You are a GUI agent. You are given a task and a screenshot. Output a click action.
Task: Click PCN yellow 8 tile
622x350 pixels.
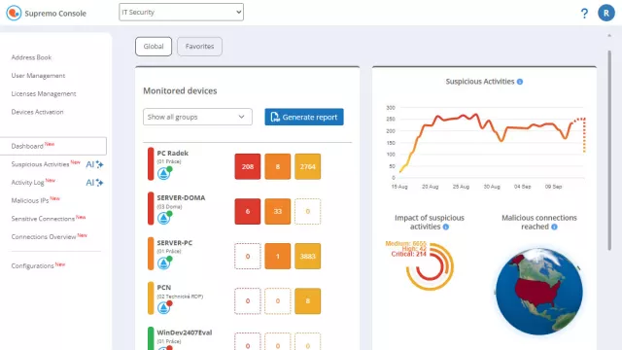[307, 301]
